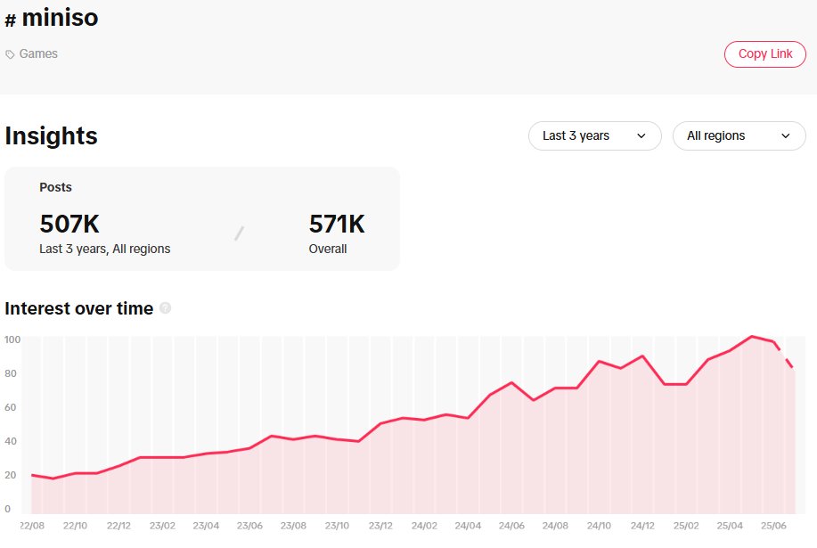Click the Copy Link button
Image resolution: width=817 pixels, height=548 pixels.
point(765,54)
